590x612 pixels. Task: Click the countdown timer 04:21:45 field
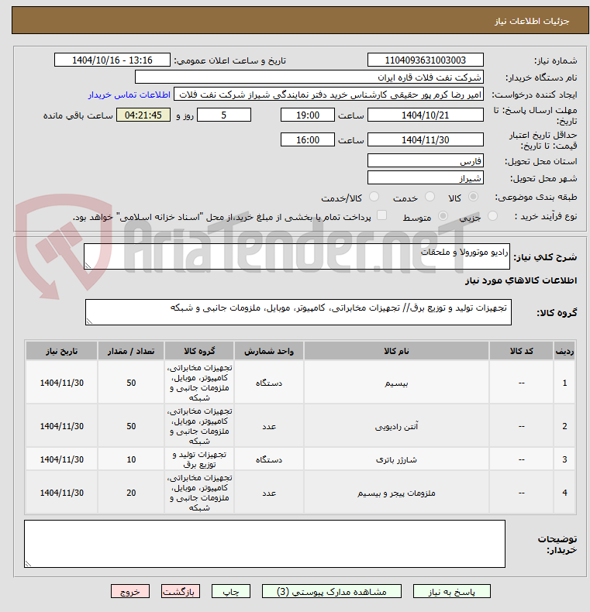click(143, 115)
